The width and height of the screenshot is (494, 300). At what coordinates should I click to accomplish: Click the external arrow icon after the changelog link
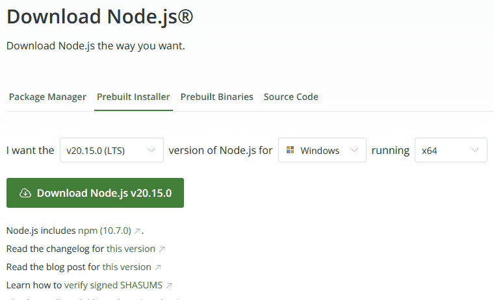162,249
